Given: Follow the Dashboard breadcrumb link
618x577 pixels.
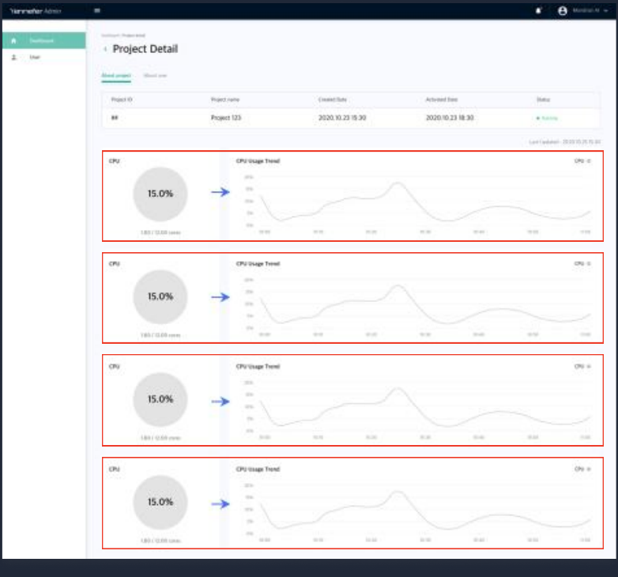Looking at the screenshot, I should click(111, 36).
